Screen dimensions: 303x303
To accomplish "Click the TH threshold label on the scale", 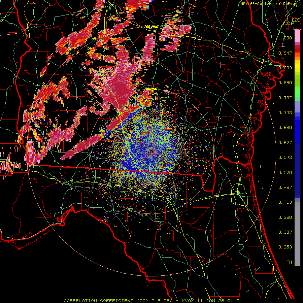I will (289, 262).
